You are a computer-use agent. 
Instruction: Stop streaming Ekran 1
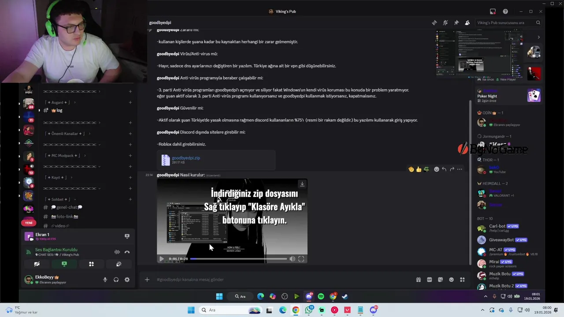(x=127, y=236)
